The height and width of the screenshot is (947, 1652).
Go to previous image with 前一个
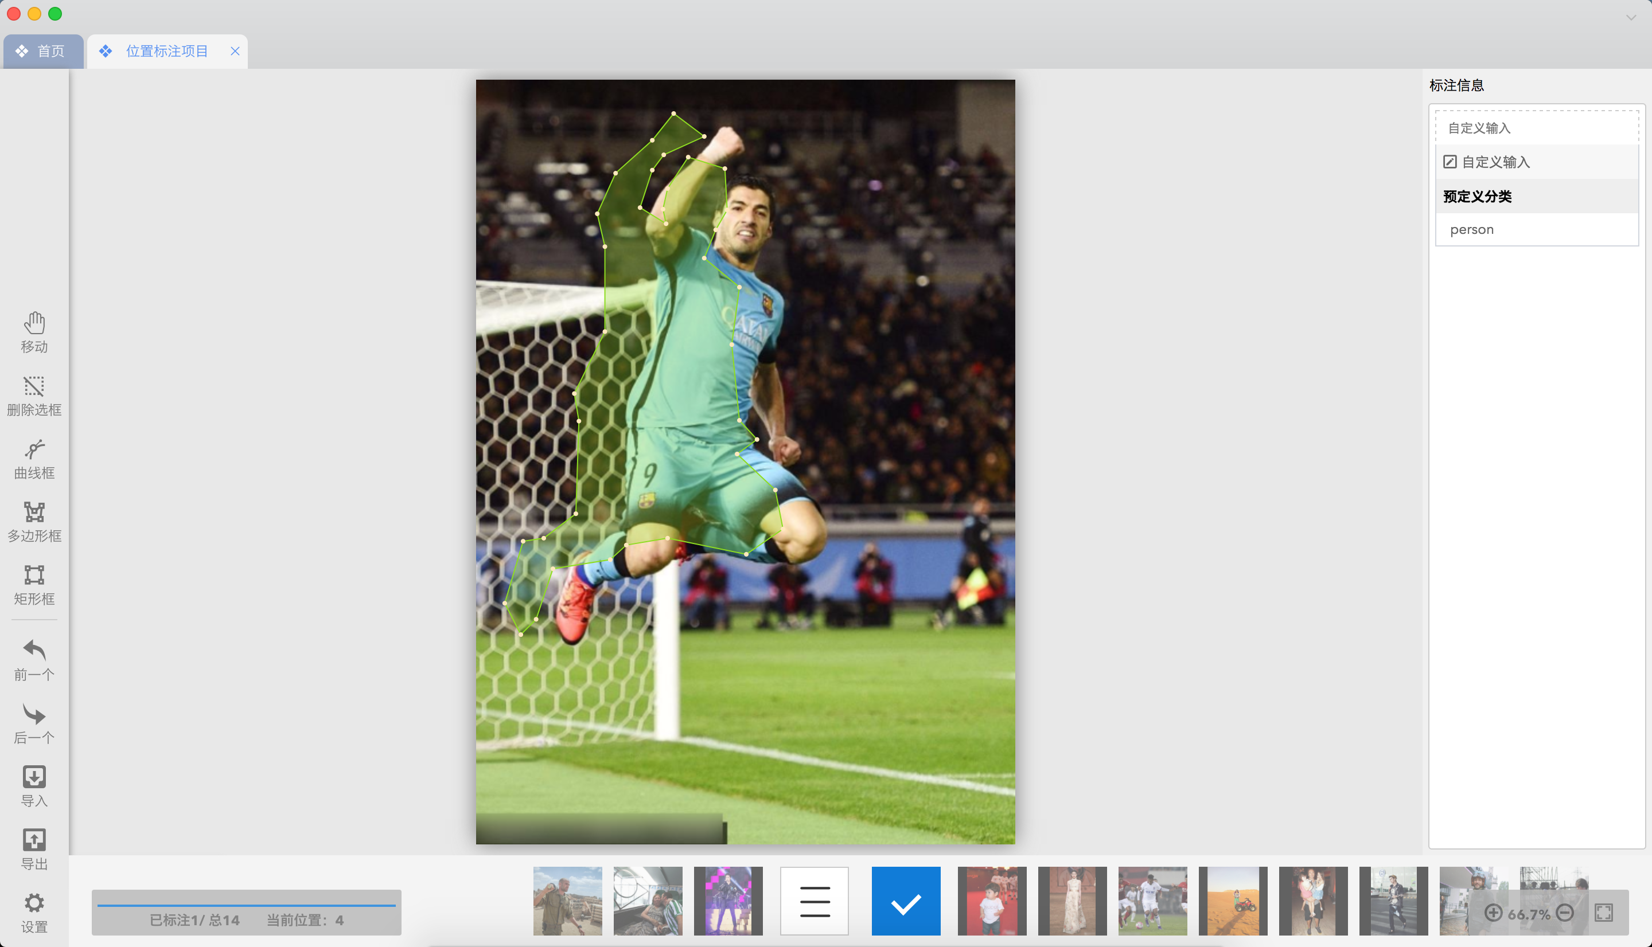click(x=34, y=659)
